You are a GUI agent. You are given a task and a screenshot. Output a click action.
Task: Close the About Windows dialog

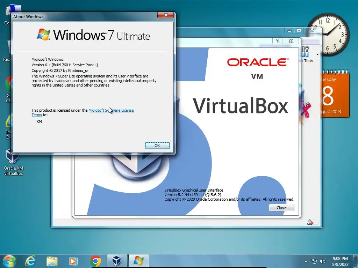click(166, 15)
